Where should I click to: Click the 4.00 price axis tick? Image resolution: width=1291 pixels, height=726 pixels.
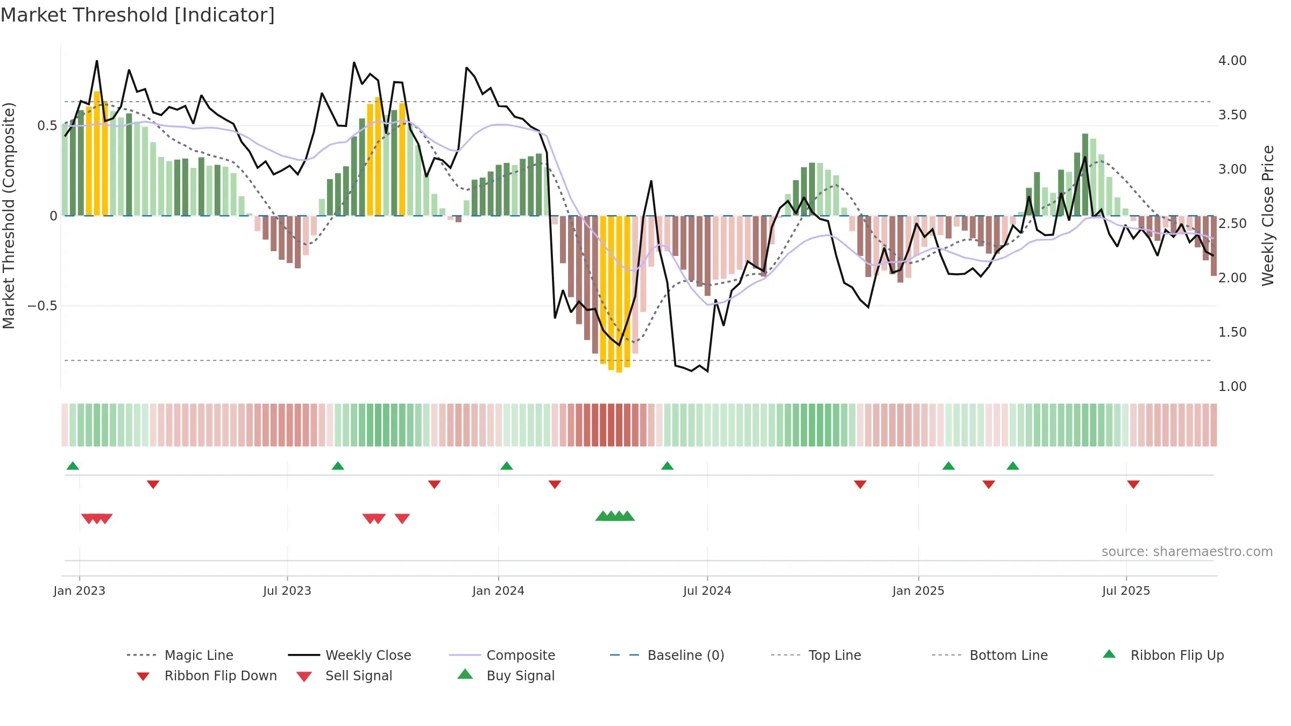click(x=1232, y=60)
